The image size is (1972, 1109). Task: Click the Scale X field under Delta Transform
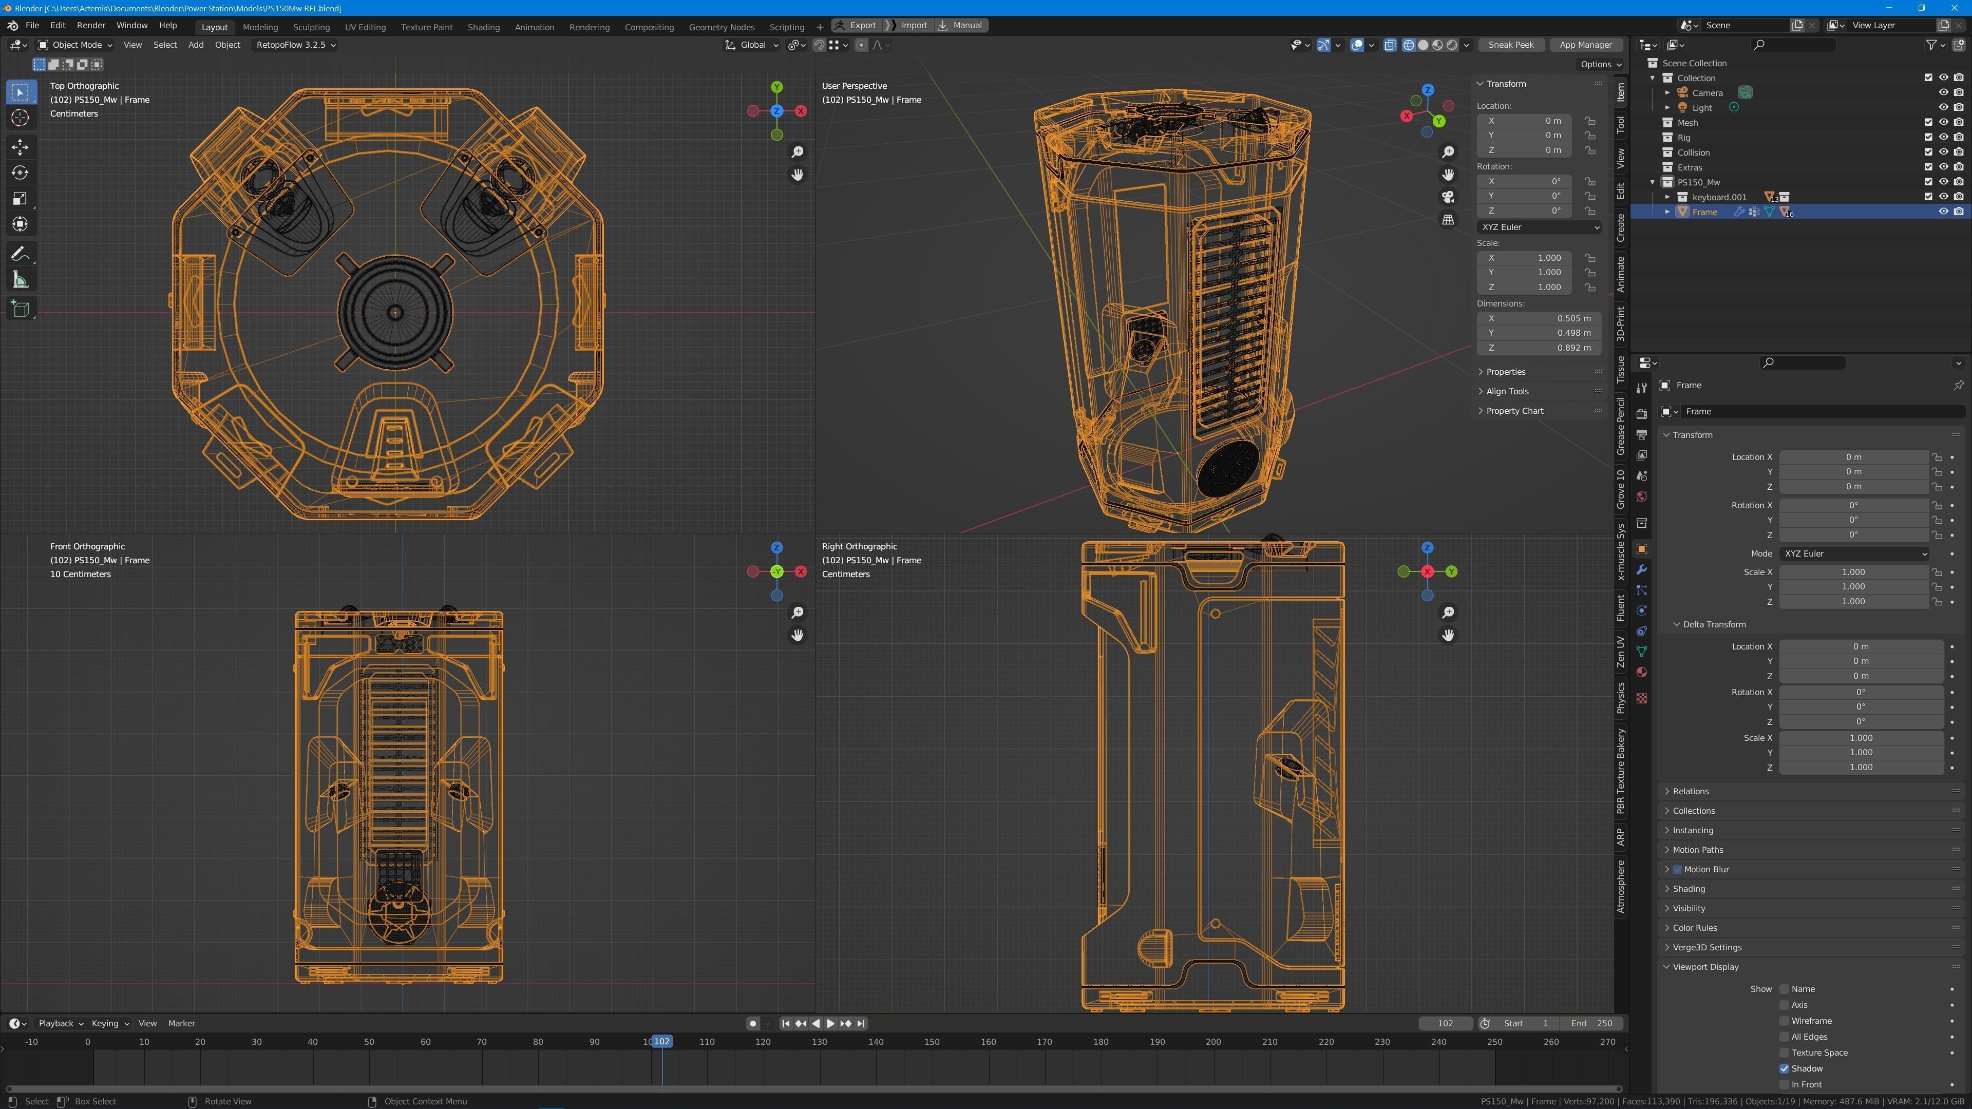(1860, 739)
